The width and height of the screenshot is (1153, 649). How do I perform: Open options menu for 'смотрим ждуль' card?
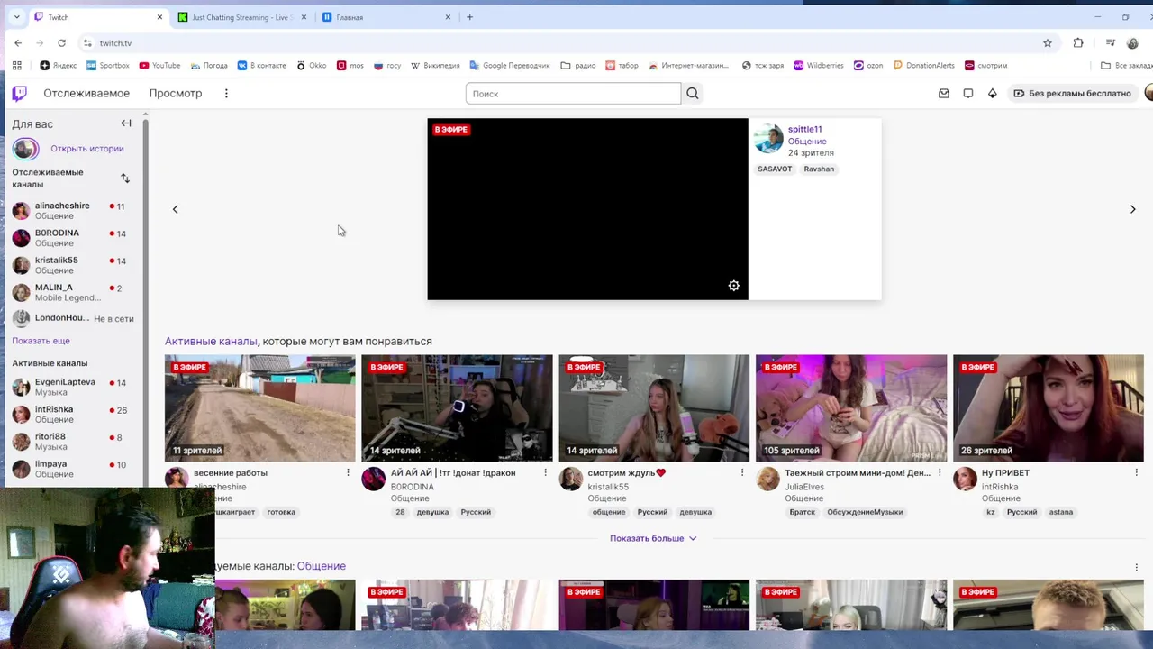pos(742,472)
